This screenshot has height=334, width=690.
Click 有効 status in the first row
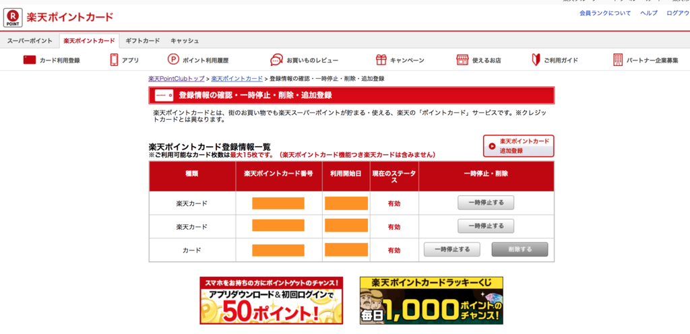point(394,203)
